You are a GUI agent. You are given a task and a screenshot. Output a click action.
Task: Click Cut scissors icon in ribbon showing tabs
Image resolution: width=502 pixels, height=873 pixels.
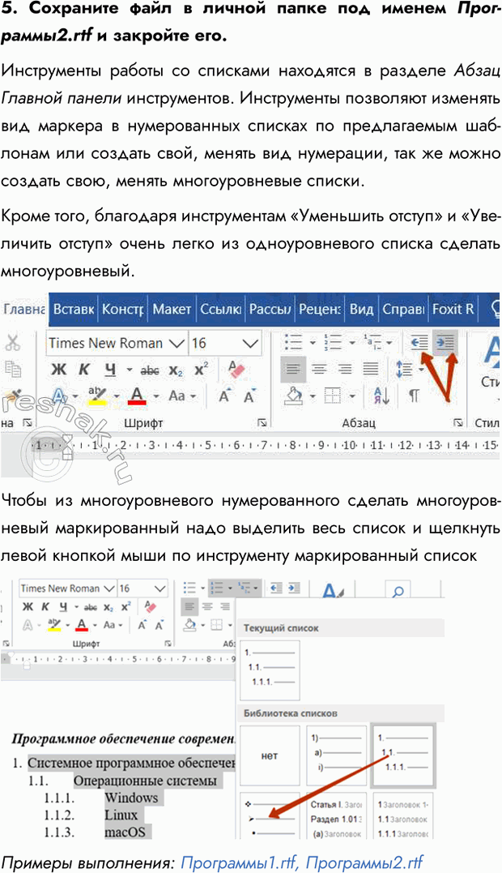[13, 343]
